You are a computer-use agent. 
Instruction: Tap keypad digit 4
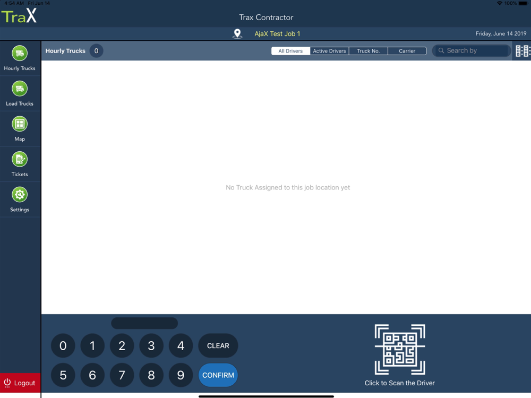tap(181, 345)
